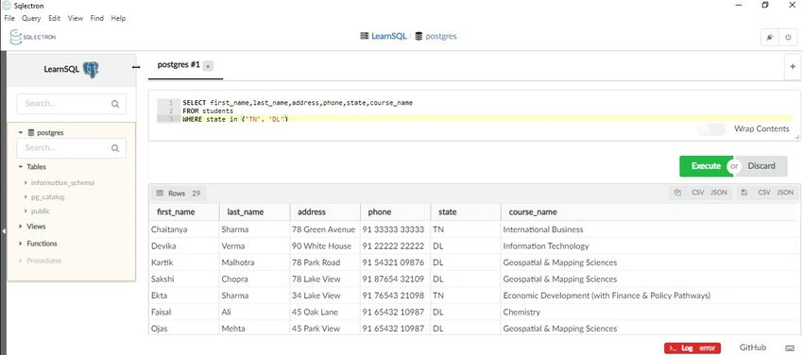This screenshot has width=803, height=355.
Task: Open the GitHub link
Action: pyautogui.click(x=753, y=347)
